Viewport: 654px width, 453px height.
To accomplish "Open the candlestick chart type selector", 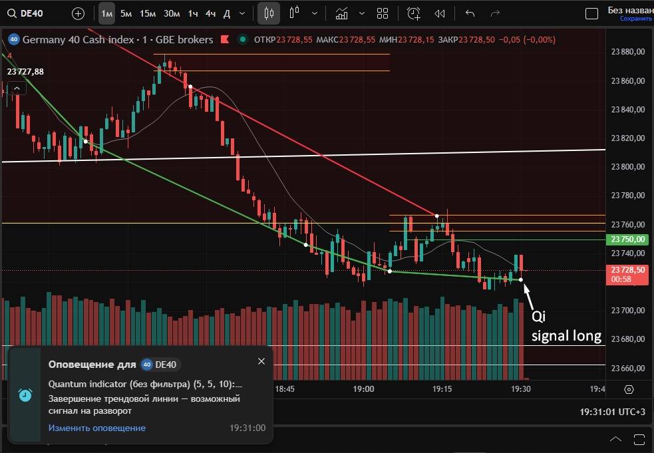I will pyautogui.click(x=269, y=13).
